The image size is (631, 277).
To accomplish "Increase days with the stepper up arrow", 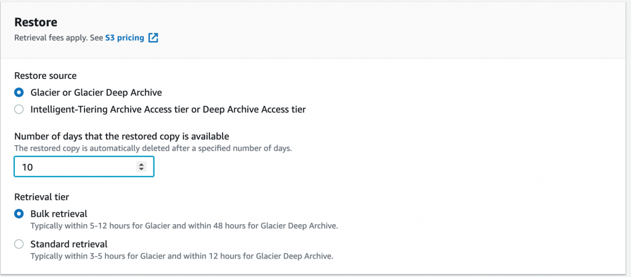I will 141,164.
